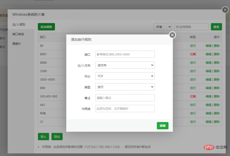Click the 操作 column header
This screenshot has width=230, height=156.
(x=217, y=37)
